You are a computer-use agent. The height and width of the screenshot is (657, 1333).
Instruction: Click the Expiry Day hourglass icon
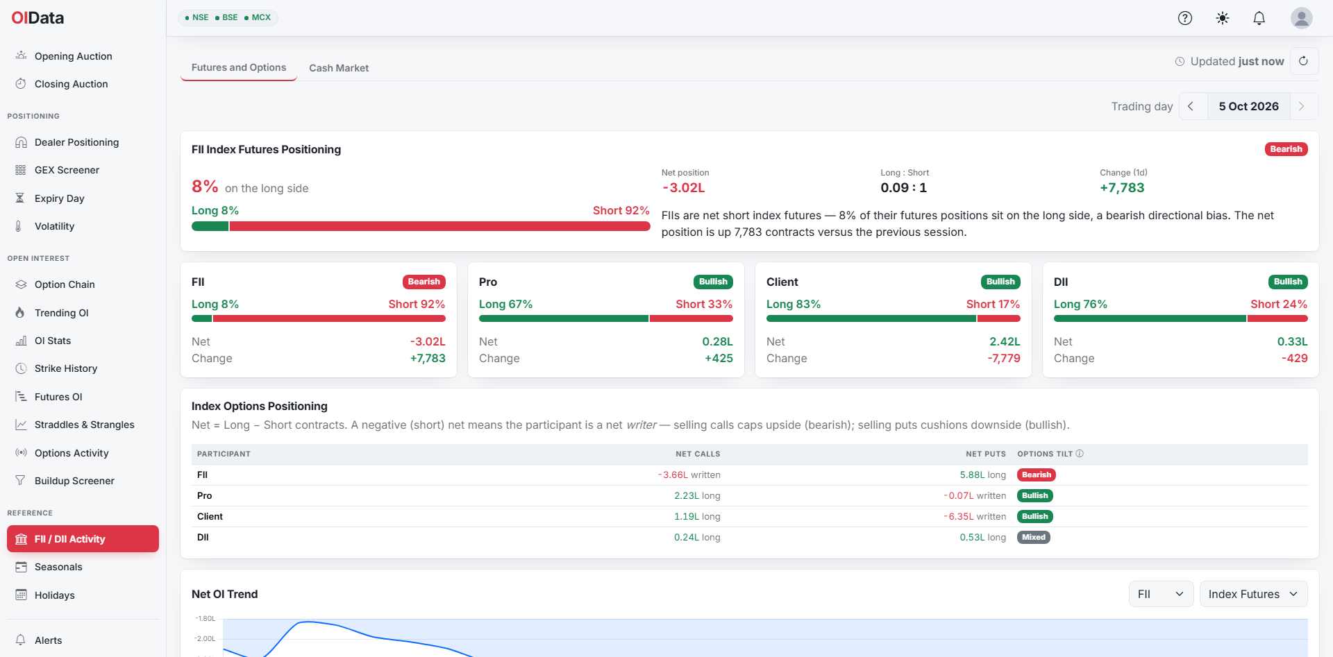21,198
